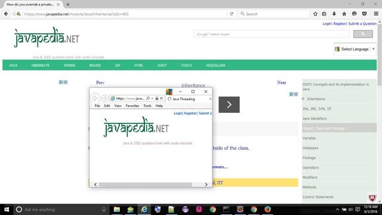The height and width of the screenshot is (215, 382).
Task: Click site identity info icon in Firefox URL bar
Action: click(x=14, y=14)
